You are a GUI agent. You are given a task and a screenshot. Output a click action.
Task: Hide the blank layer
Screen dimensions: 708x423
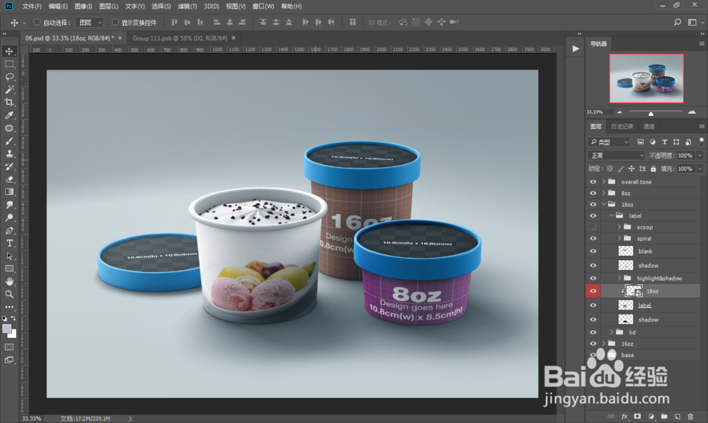[593, 251]
